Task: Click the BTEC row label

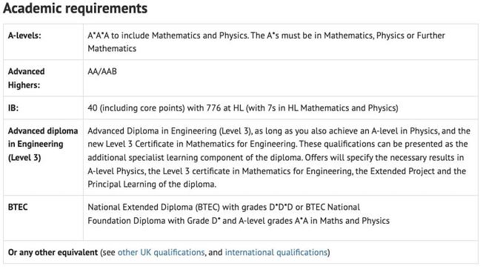Action: (x=18, y=207)
